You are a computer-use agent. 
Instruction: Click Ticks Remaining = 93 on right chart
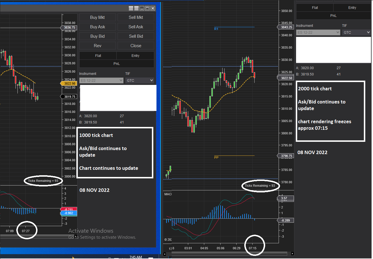[x=260, y=186]
